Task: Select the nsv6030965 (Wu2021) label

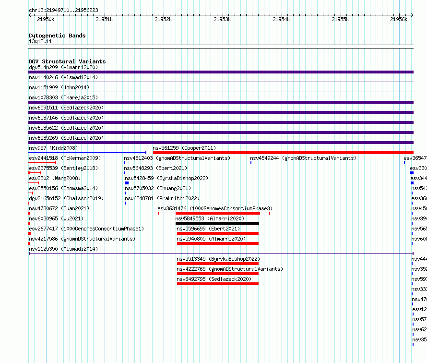Action: coord(56,218)
